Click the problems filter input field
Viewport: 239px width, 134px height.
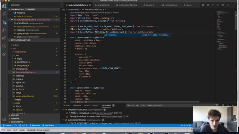click(x=170, y=105)
